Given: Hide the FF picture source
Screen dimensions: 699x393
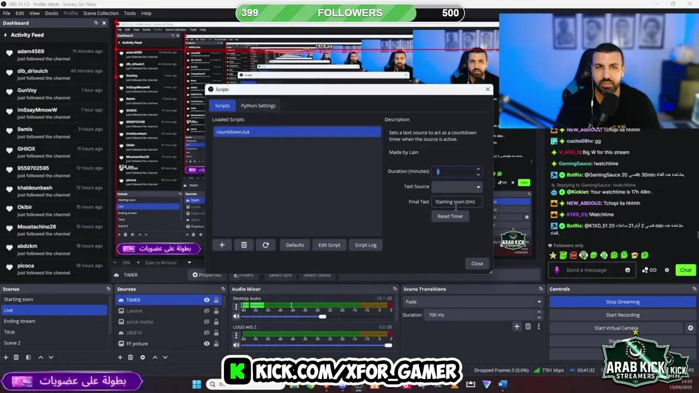Looking at the screenshot, I should point(206,344).
